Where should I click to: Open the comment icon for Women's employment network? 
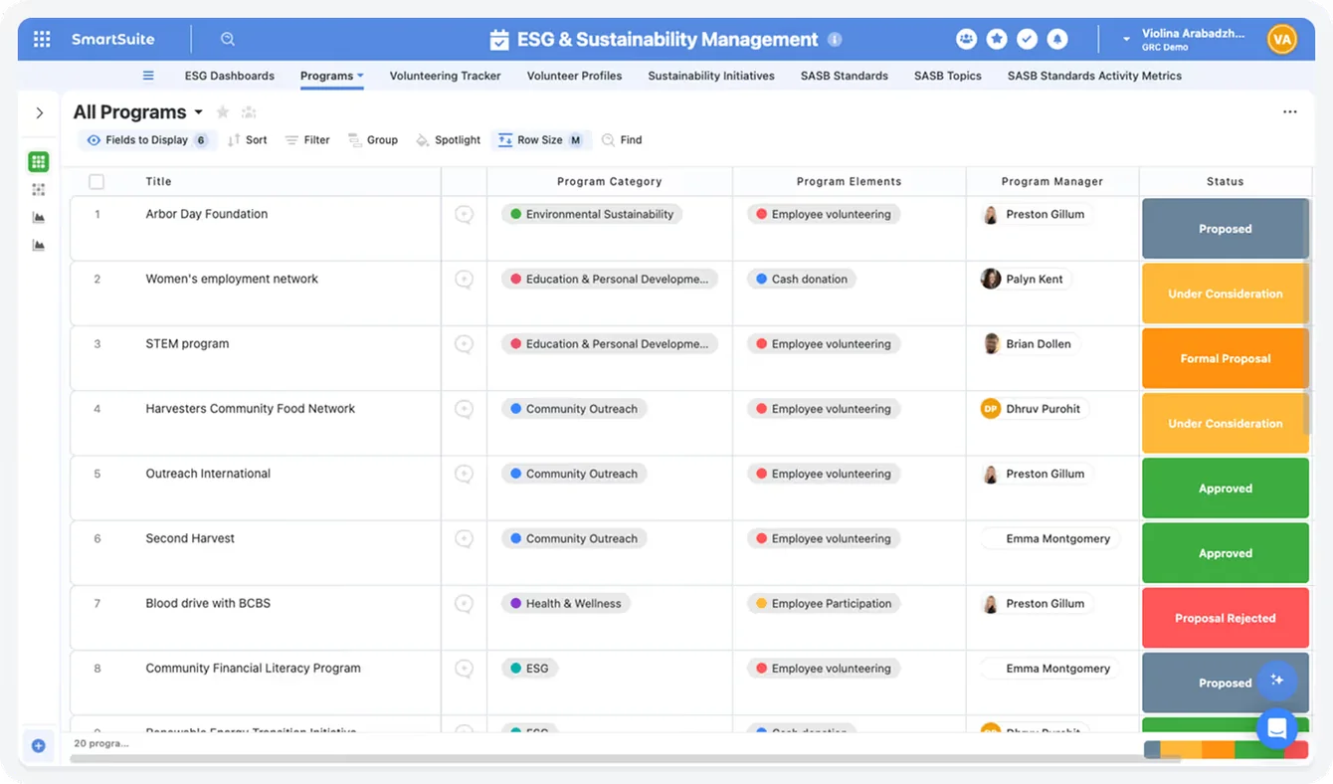point(464,280)
